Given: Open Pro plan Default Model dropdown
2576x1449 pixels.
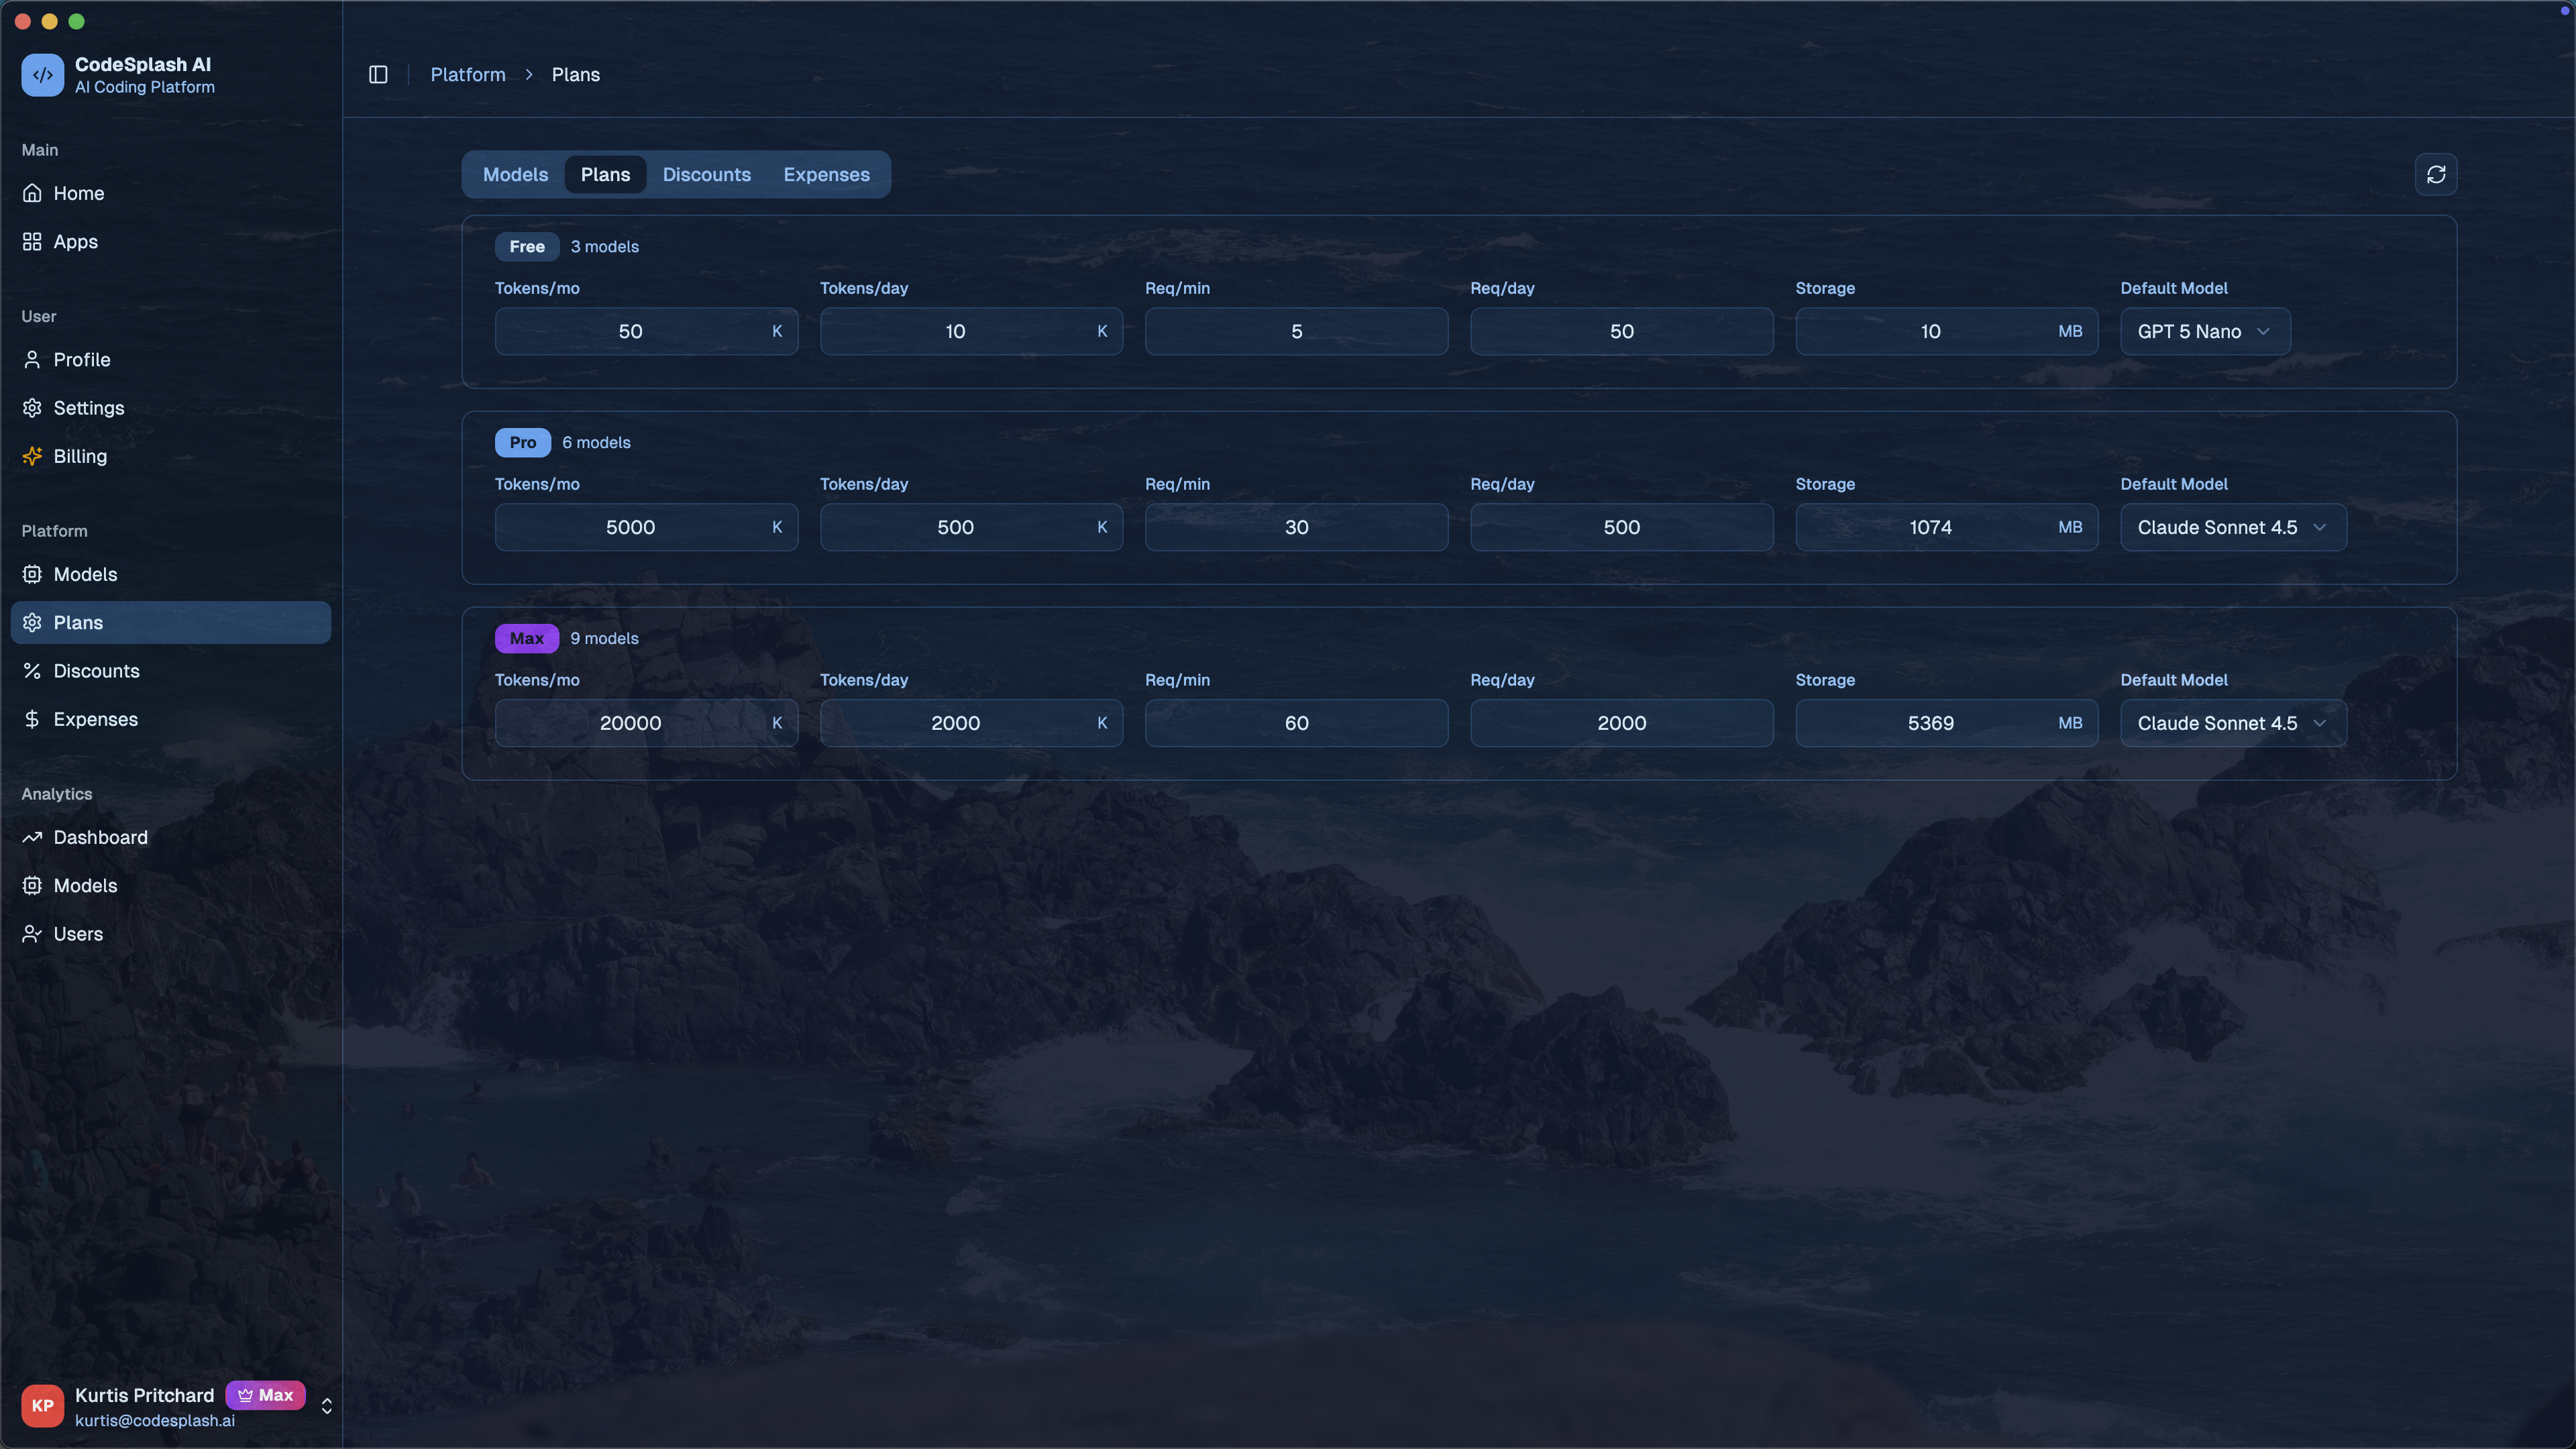Looking at the screenshot, I should coord(2232,527).
